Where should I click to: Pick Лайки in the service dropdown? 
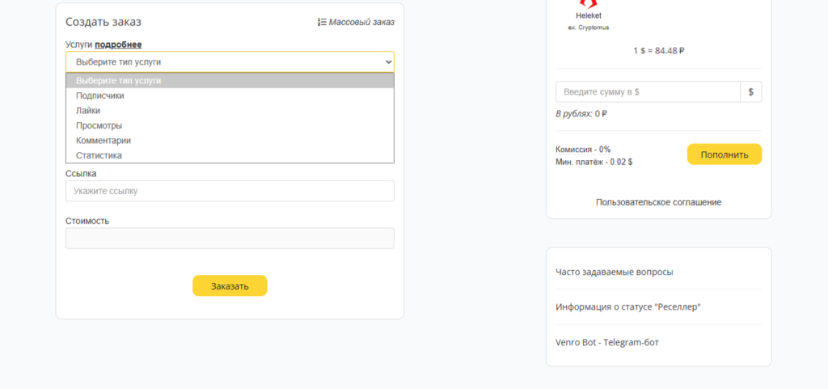tap(88, 111)
